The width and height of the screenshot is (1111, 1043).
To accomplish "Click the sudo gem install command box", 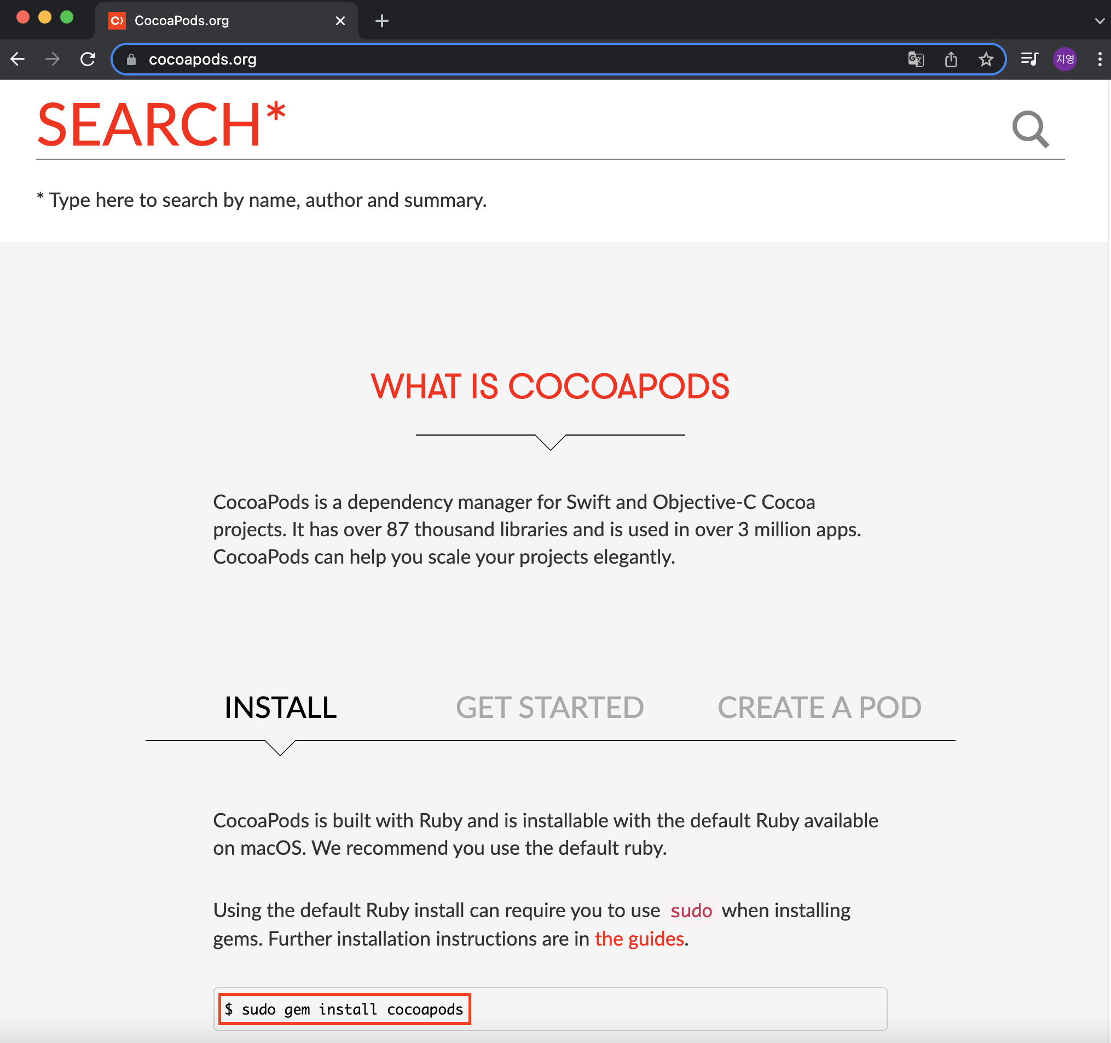I will click(344, 1009).
